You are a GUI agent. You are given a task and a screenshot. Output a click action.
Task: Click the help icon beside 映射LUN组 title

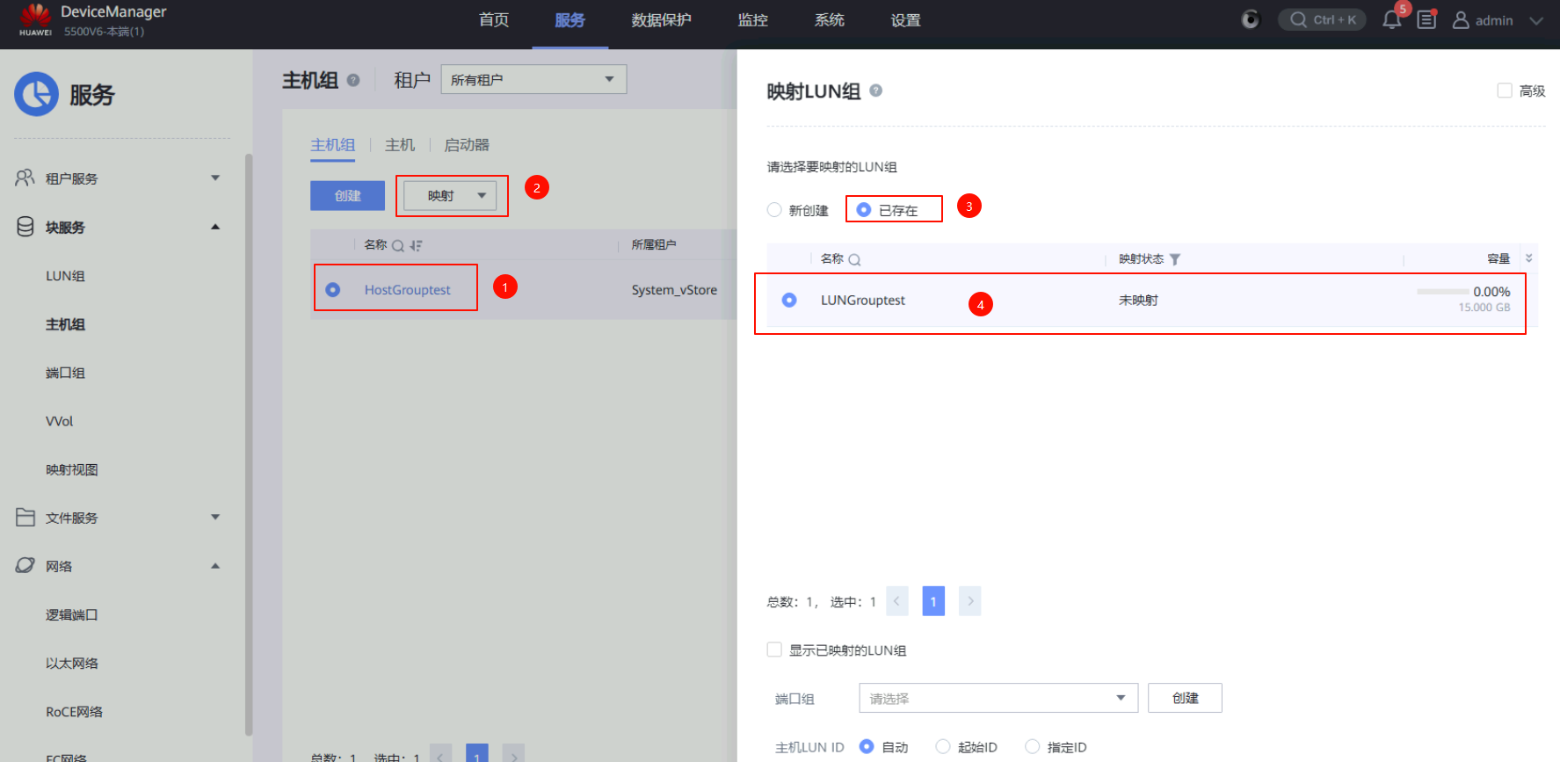(875, 91)
